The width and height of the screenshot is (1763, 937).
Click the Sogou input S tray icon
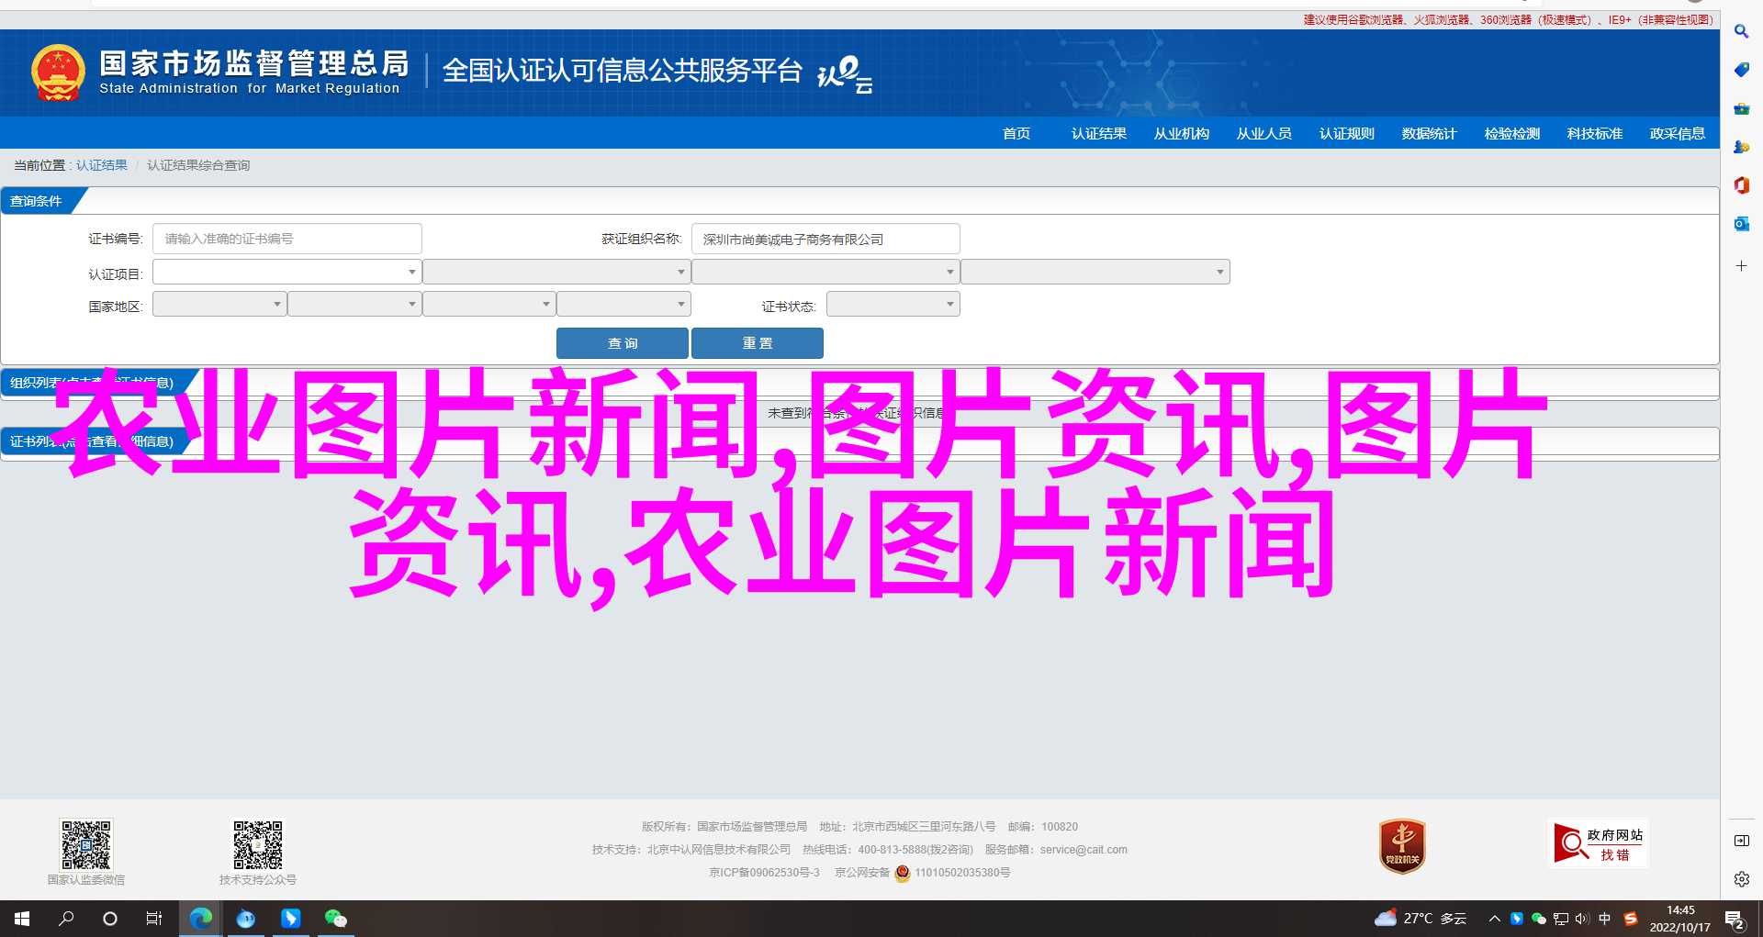[x=1631, y=919]
